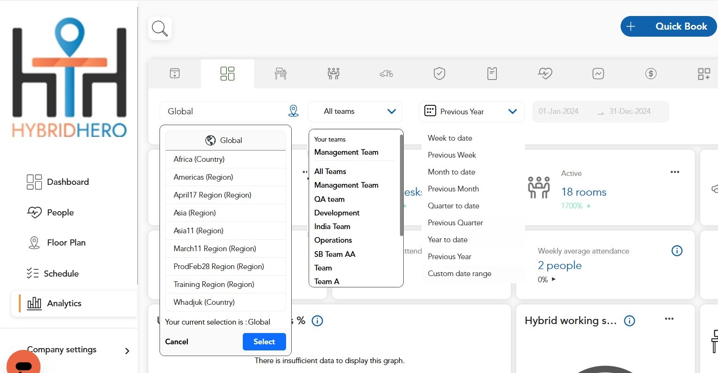
Task: Click the blue Select button
Action: coord(264,341)
